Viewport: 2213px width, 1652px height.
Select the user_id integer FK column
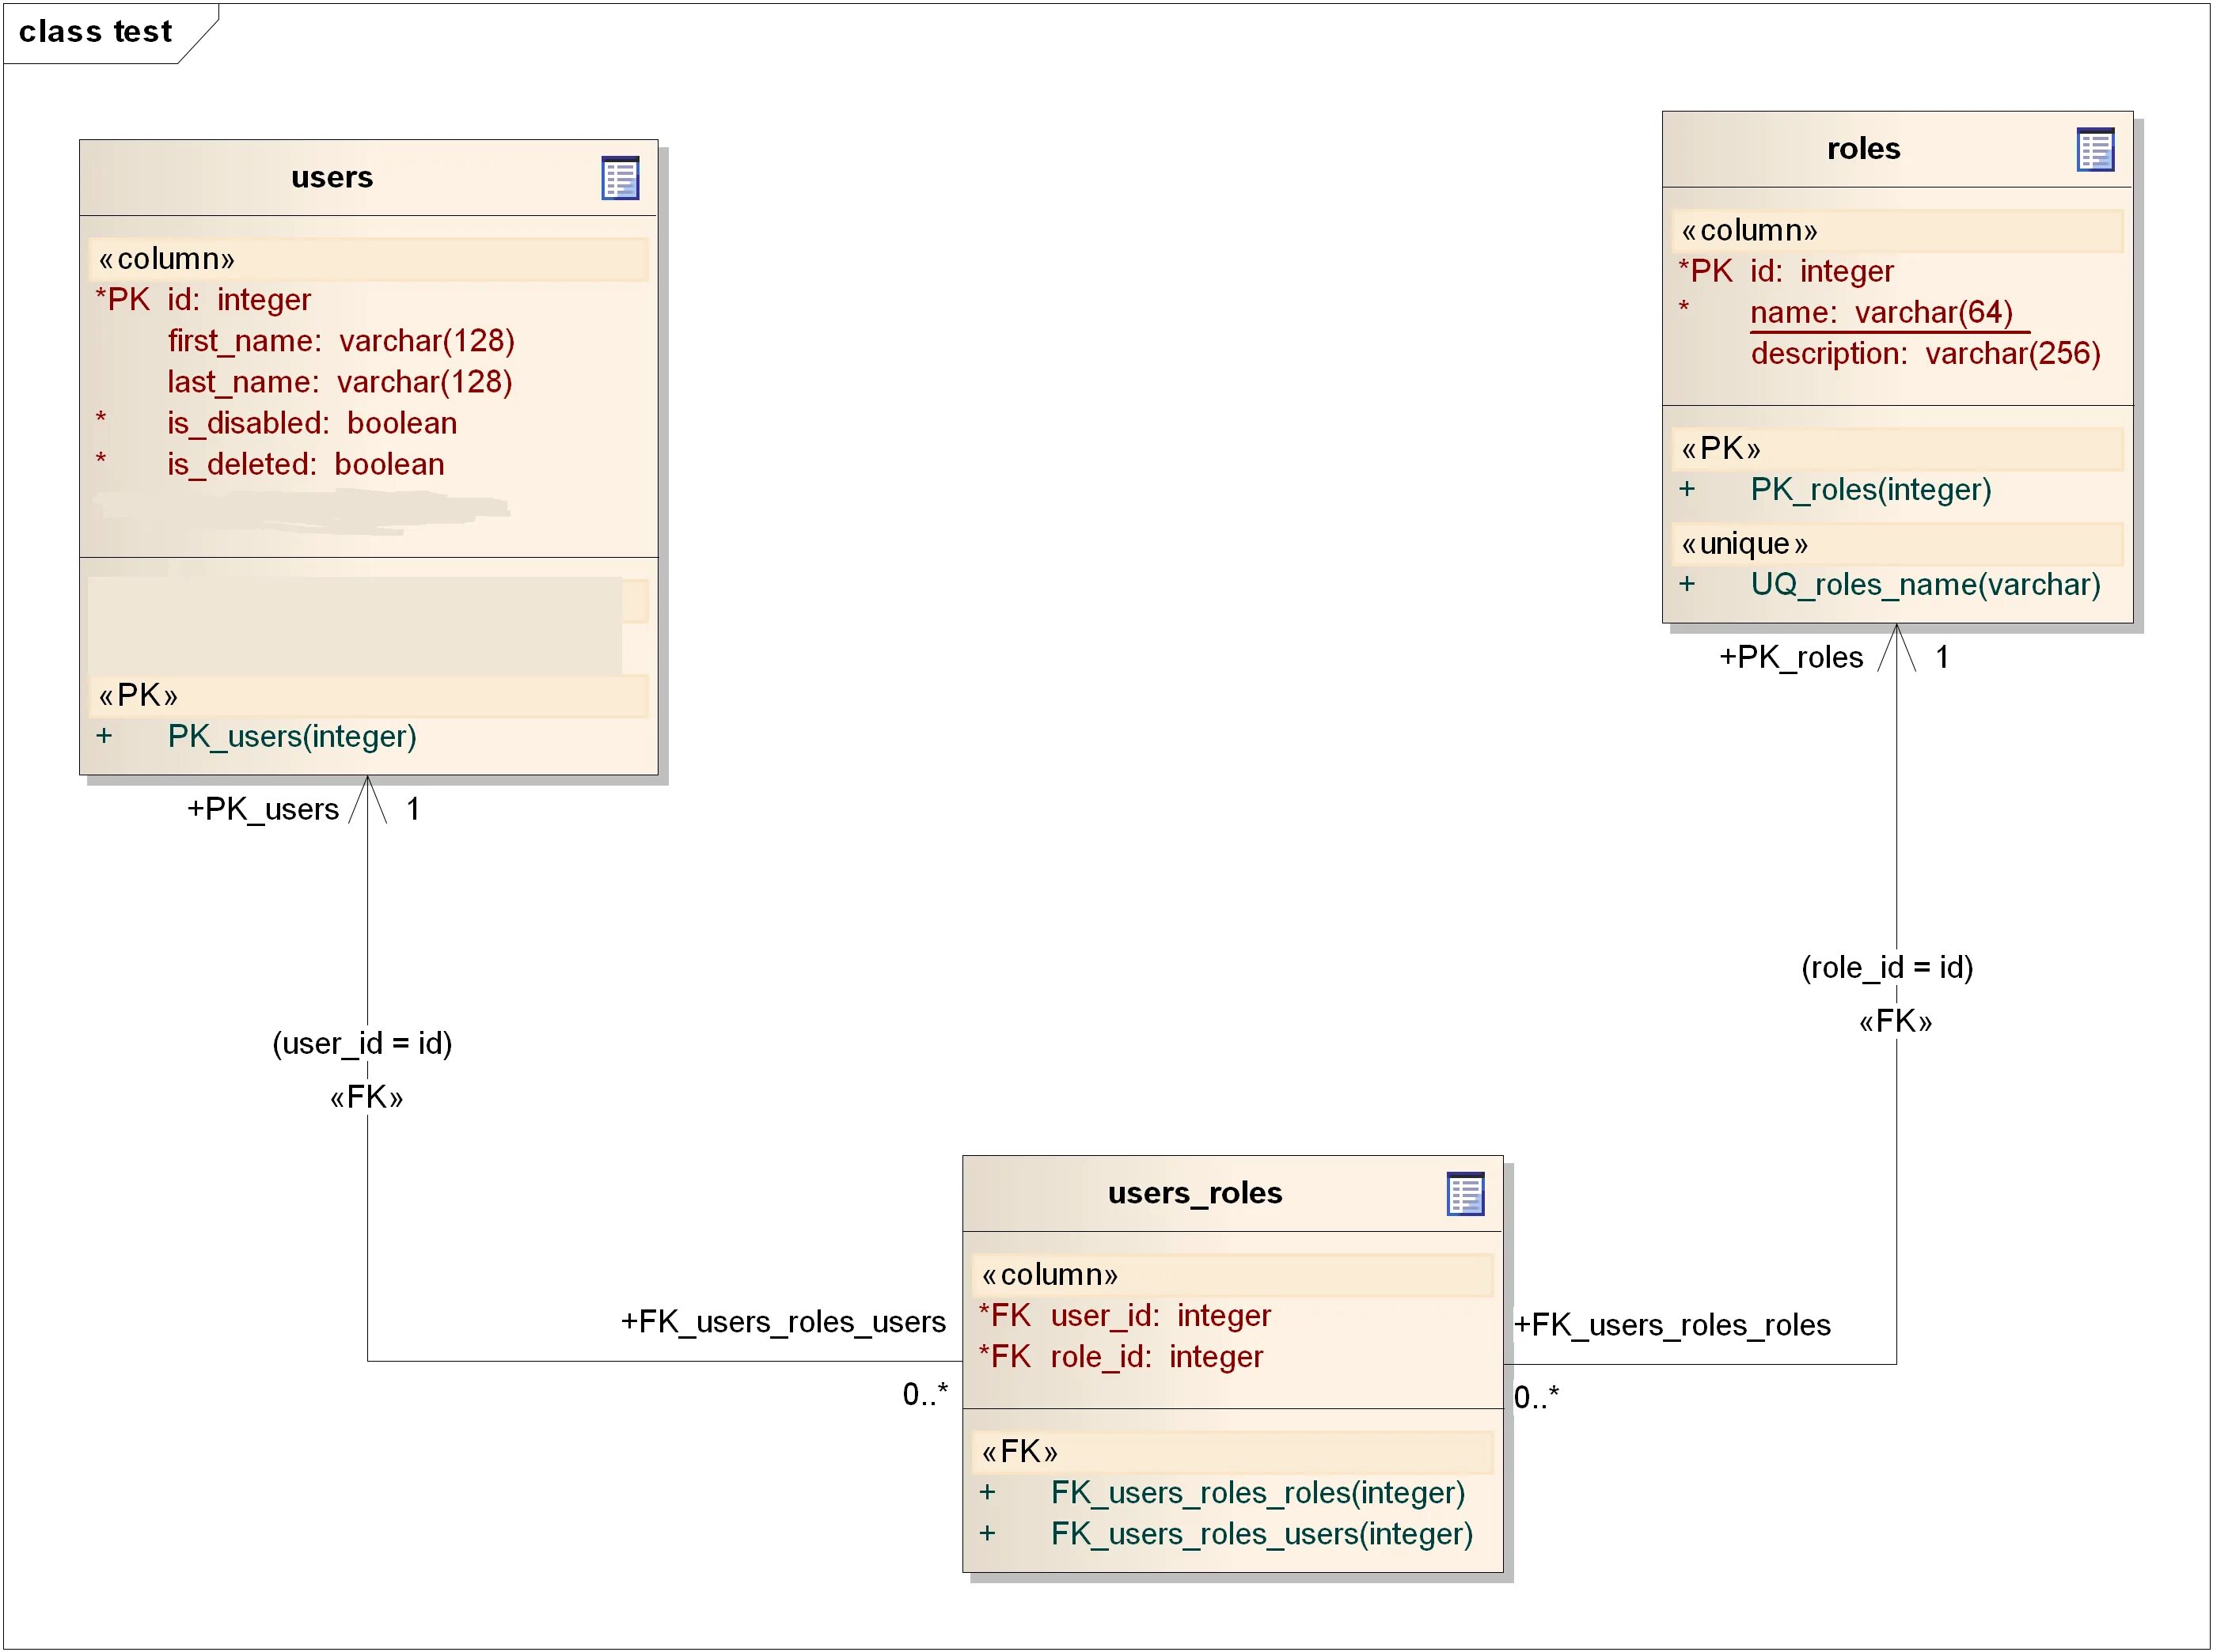click(1160, 1315)
